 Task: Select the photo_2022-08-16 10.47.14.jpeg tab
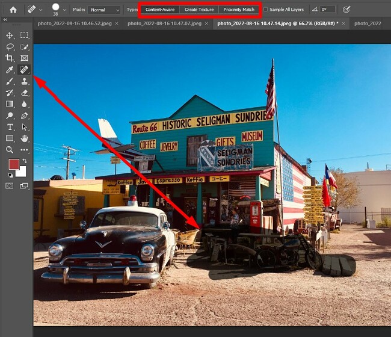(278, 23)
